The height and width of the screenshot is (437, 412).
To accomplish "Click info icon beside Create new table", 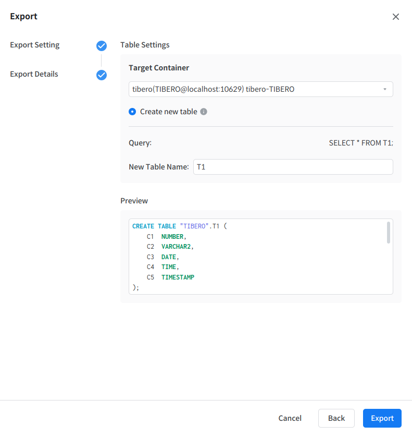I will click(204, 112).
